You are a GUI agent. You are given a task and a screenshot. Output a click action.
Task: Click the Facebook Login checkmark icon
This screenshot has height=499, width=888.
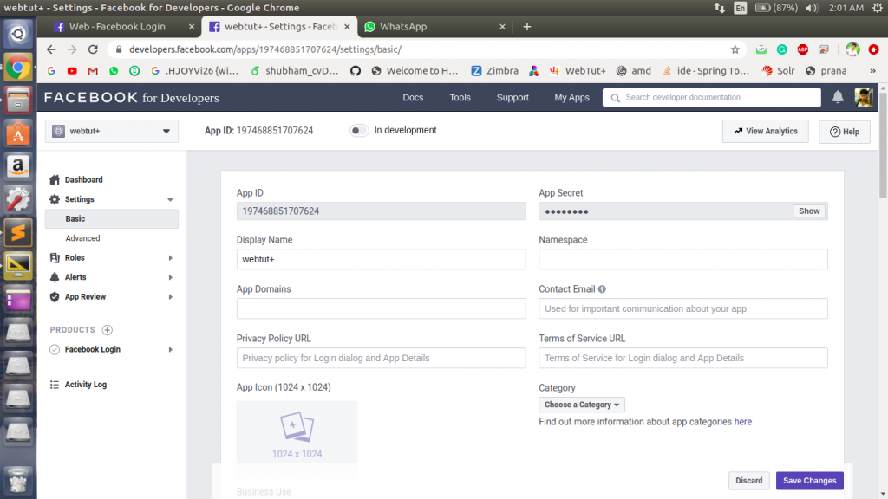click(55, 350)
